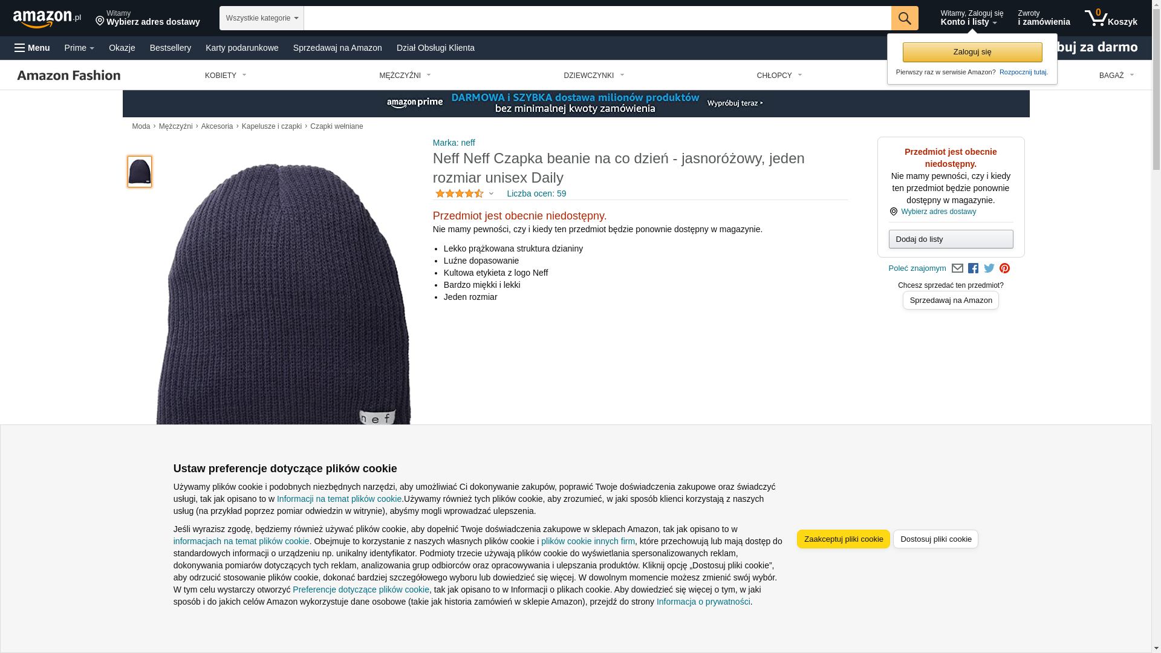The image size is (1161, 653).
Task: Expand the Prime dropdown menu
Action: [x=79, y=48]
